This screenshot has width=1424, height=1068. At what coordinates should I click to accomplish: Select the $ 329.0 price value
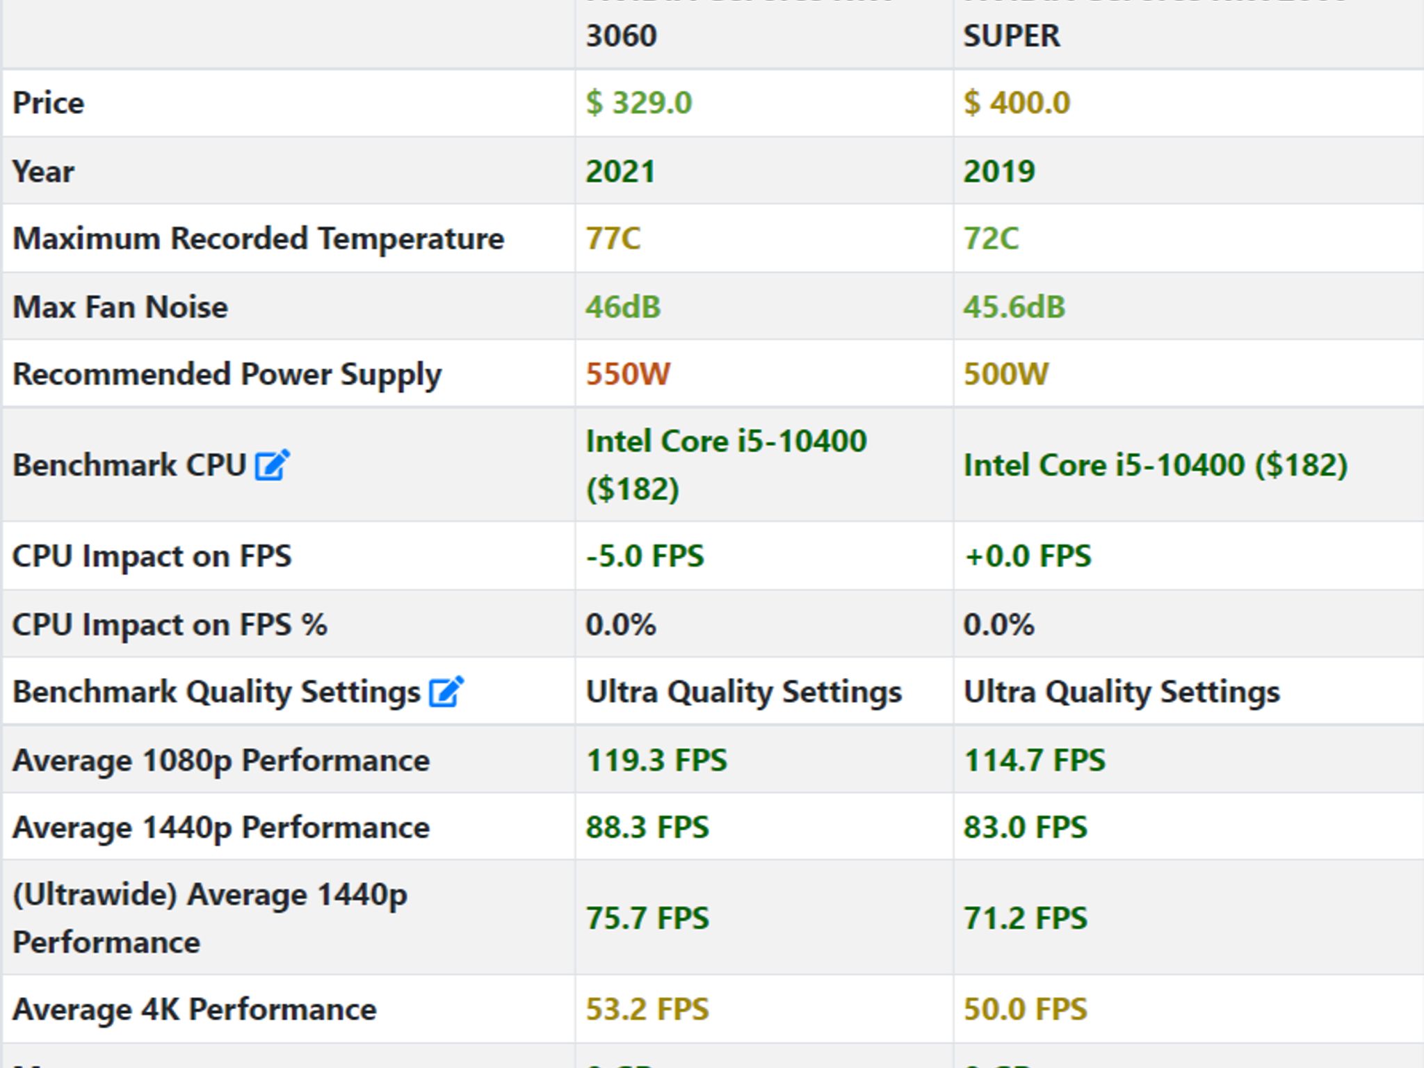[x=639, y=103]
